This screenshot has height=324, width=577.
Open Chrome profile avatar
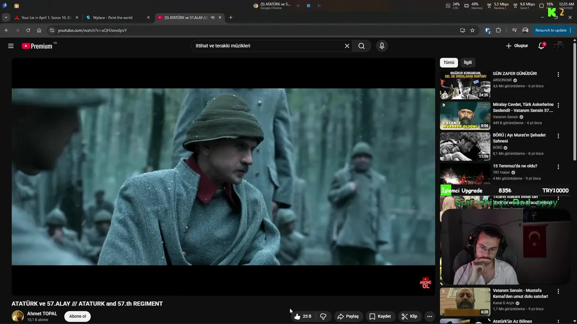525,30
